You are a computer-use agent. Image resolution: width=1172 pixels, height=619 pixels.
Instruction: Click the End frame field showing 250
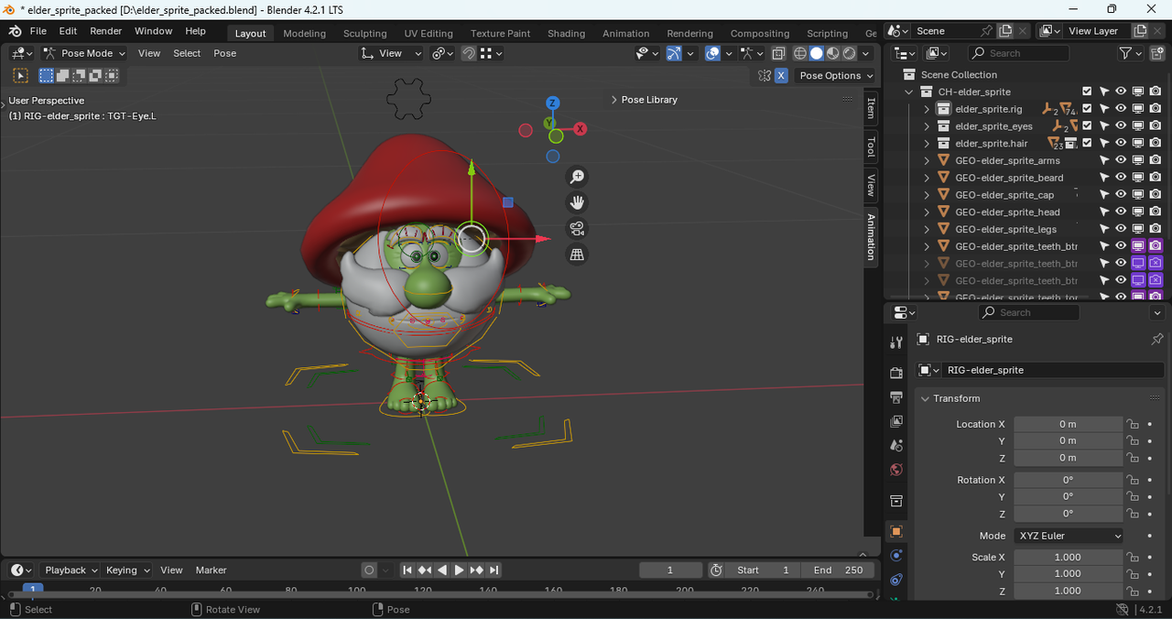[x=837, y=570]
